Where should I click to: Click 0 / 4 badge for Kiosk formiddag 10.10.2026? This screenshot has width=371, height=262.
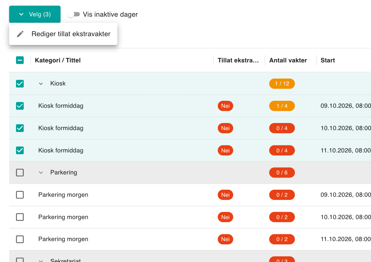282,128
